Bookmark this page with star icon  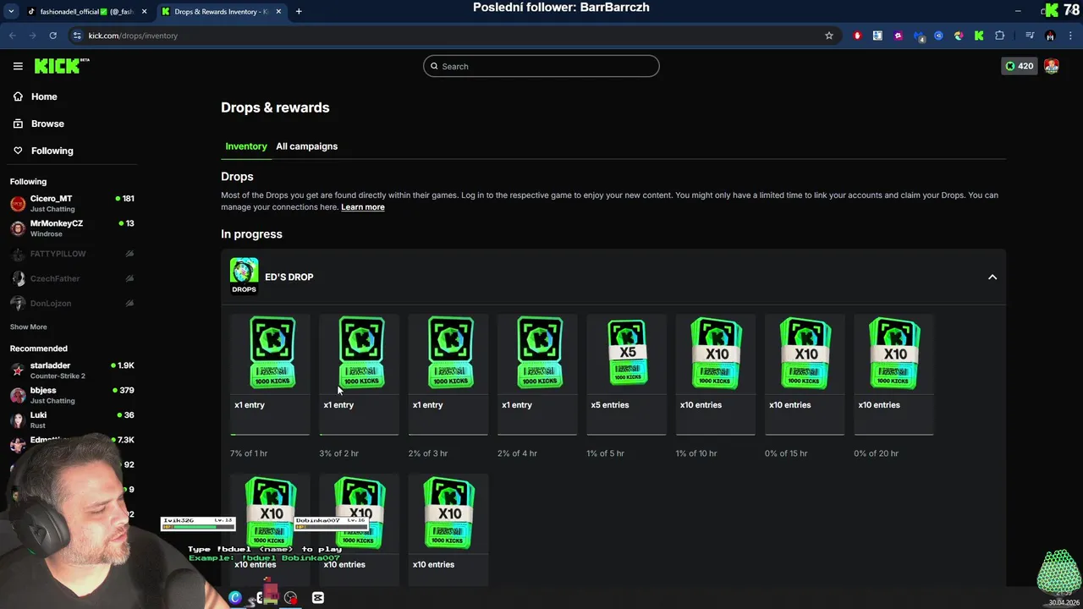pyautogui.click(x=829, y=36)
